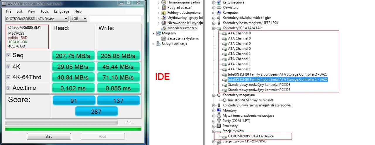Select the Magazyn node icon

(x=158, y=33)
